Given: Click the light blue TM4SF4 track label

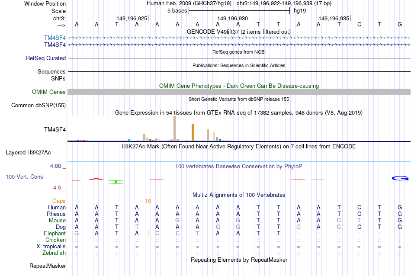Looking at the screenshot, I should pyautogui.click(x=55, y=38).
